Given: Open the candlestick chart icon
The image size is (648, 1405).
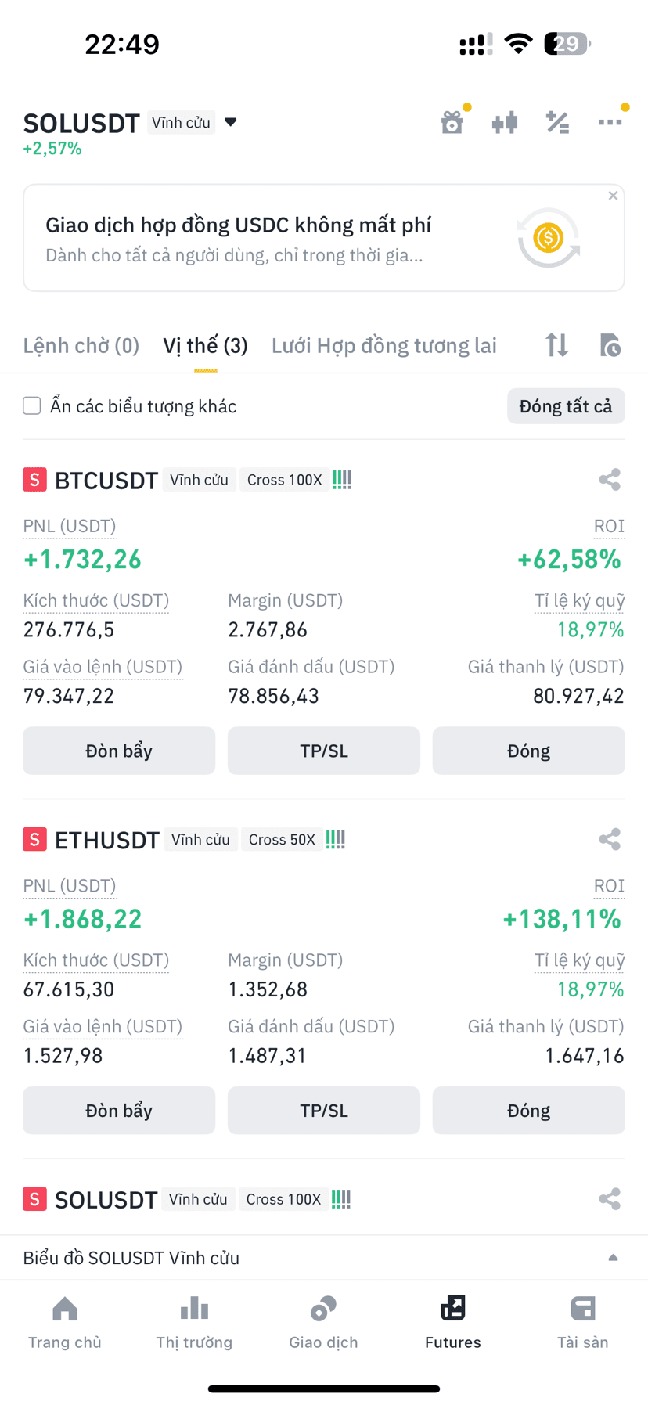Looking at the screenshot, I should [x=505, y=122].
